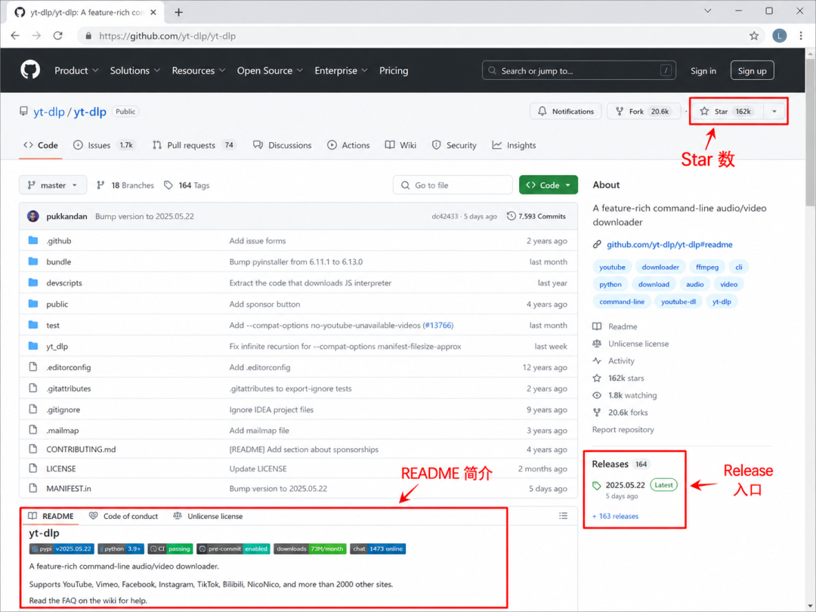Image resolution: width=816 pixels, height=612 pixels.
Task: Click the commits history clock icon
Action: coord(511,216)
